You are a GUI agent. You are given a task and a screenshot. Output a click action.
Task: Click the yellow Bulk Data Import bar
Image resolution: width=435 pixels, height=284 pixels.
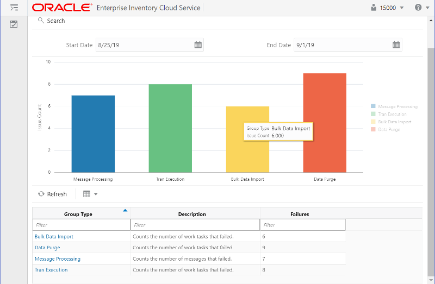(247, 140)
